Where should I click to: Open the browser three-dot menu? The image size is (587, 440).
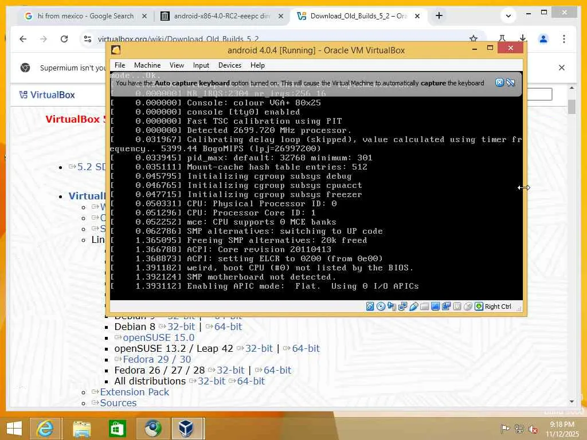(564, 38)
